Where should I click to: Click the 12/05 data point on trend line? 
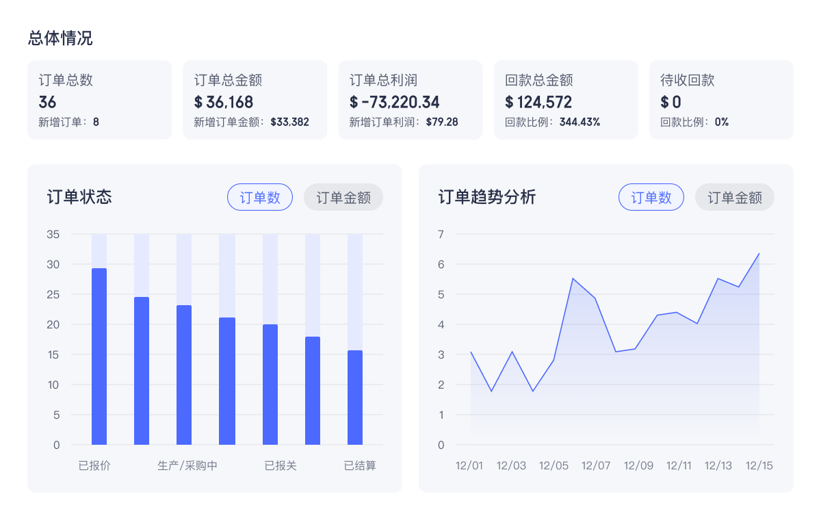point(555,361)
